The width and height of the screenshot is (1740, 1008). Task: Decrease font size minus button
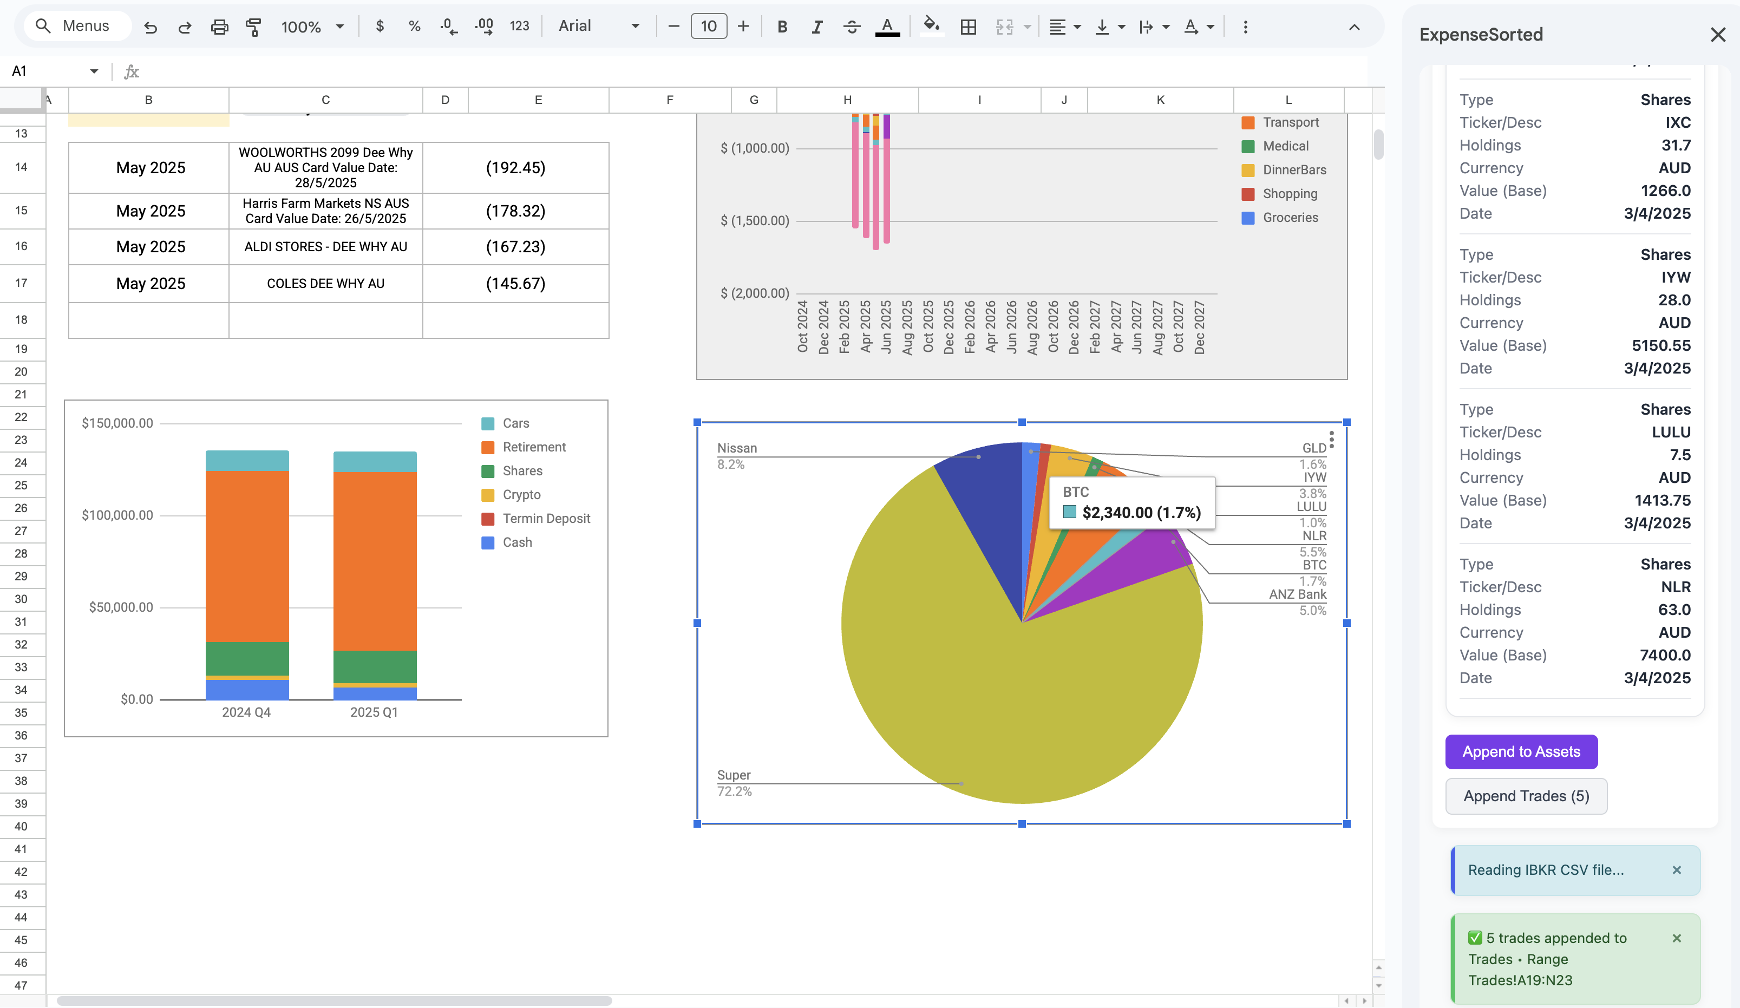[x=674, y=26]
